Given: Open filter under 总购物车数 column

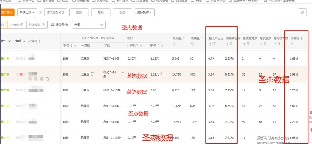Looking at the screenshot, I should click(x=279, y=44).
